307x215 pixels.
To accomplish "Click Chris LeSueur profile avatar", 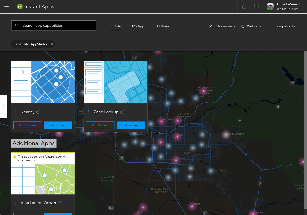I will tap(270, 7).
